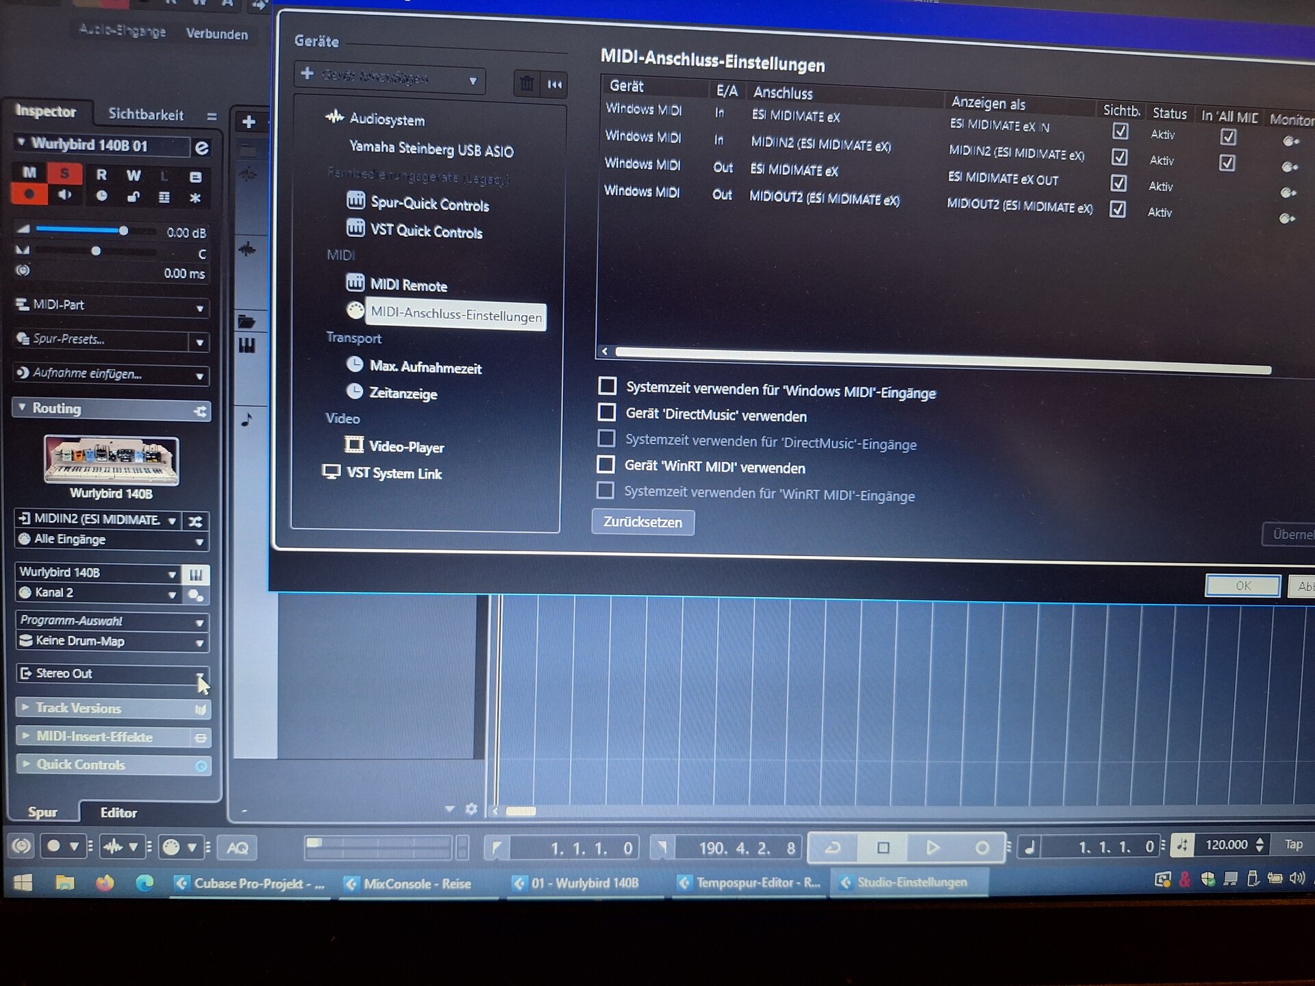Click the add track plus button
Viewport: 1315px width, 986px height.
coord(249,122)
